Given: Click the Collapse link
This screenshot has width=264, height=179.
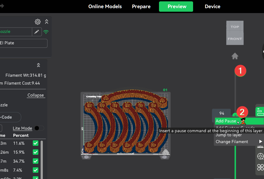Looking at the screenshot, I should click(x=35, y=95).
